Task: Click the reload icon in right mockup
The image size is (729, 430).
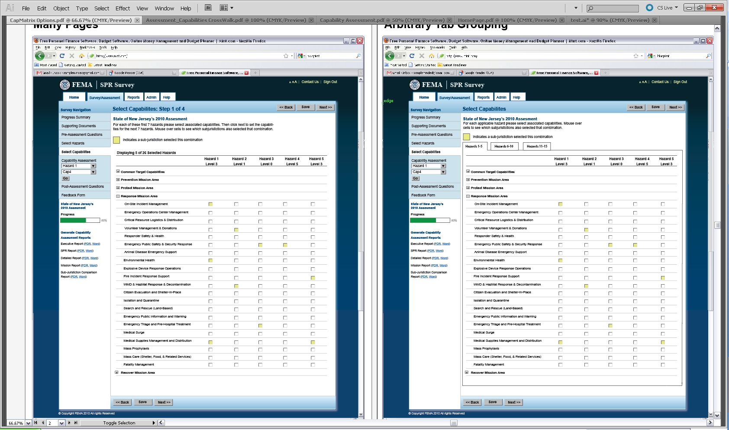Action: [412, 56]
